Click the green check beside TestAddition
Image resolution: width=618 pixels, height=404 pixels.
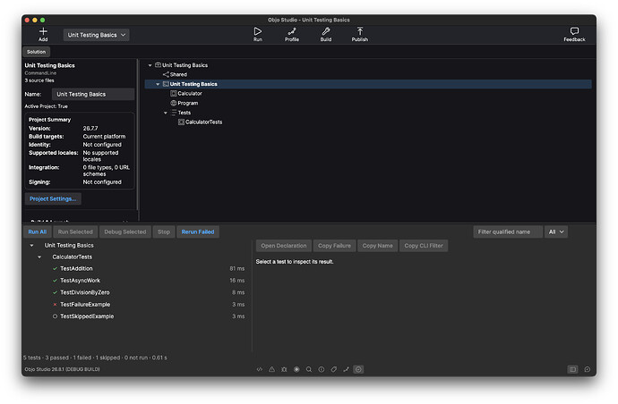pos(55,269)
